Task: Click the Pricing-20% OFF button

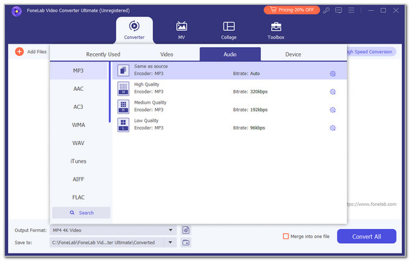Action: point(292,10)
